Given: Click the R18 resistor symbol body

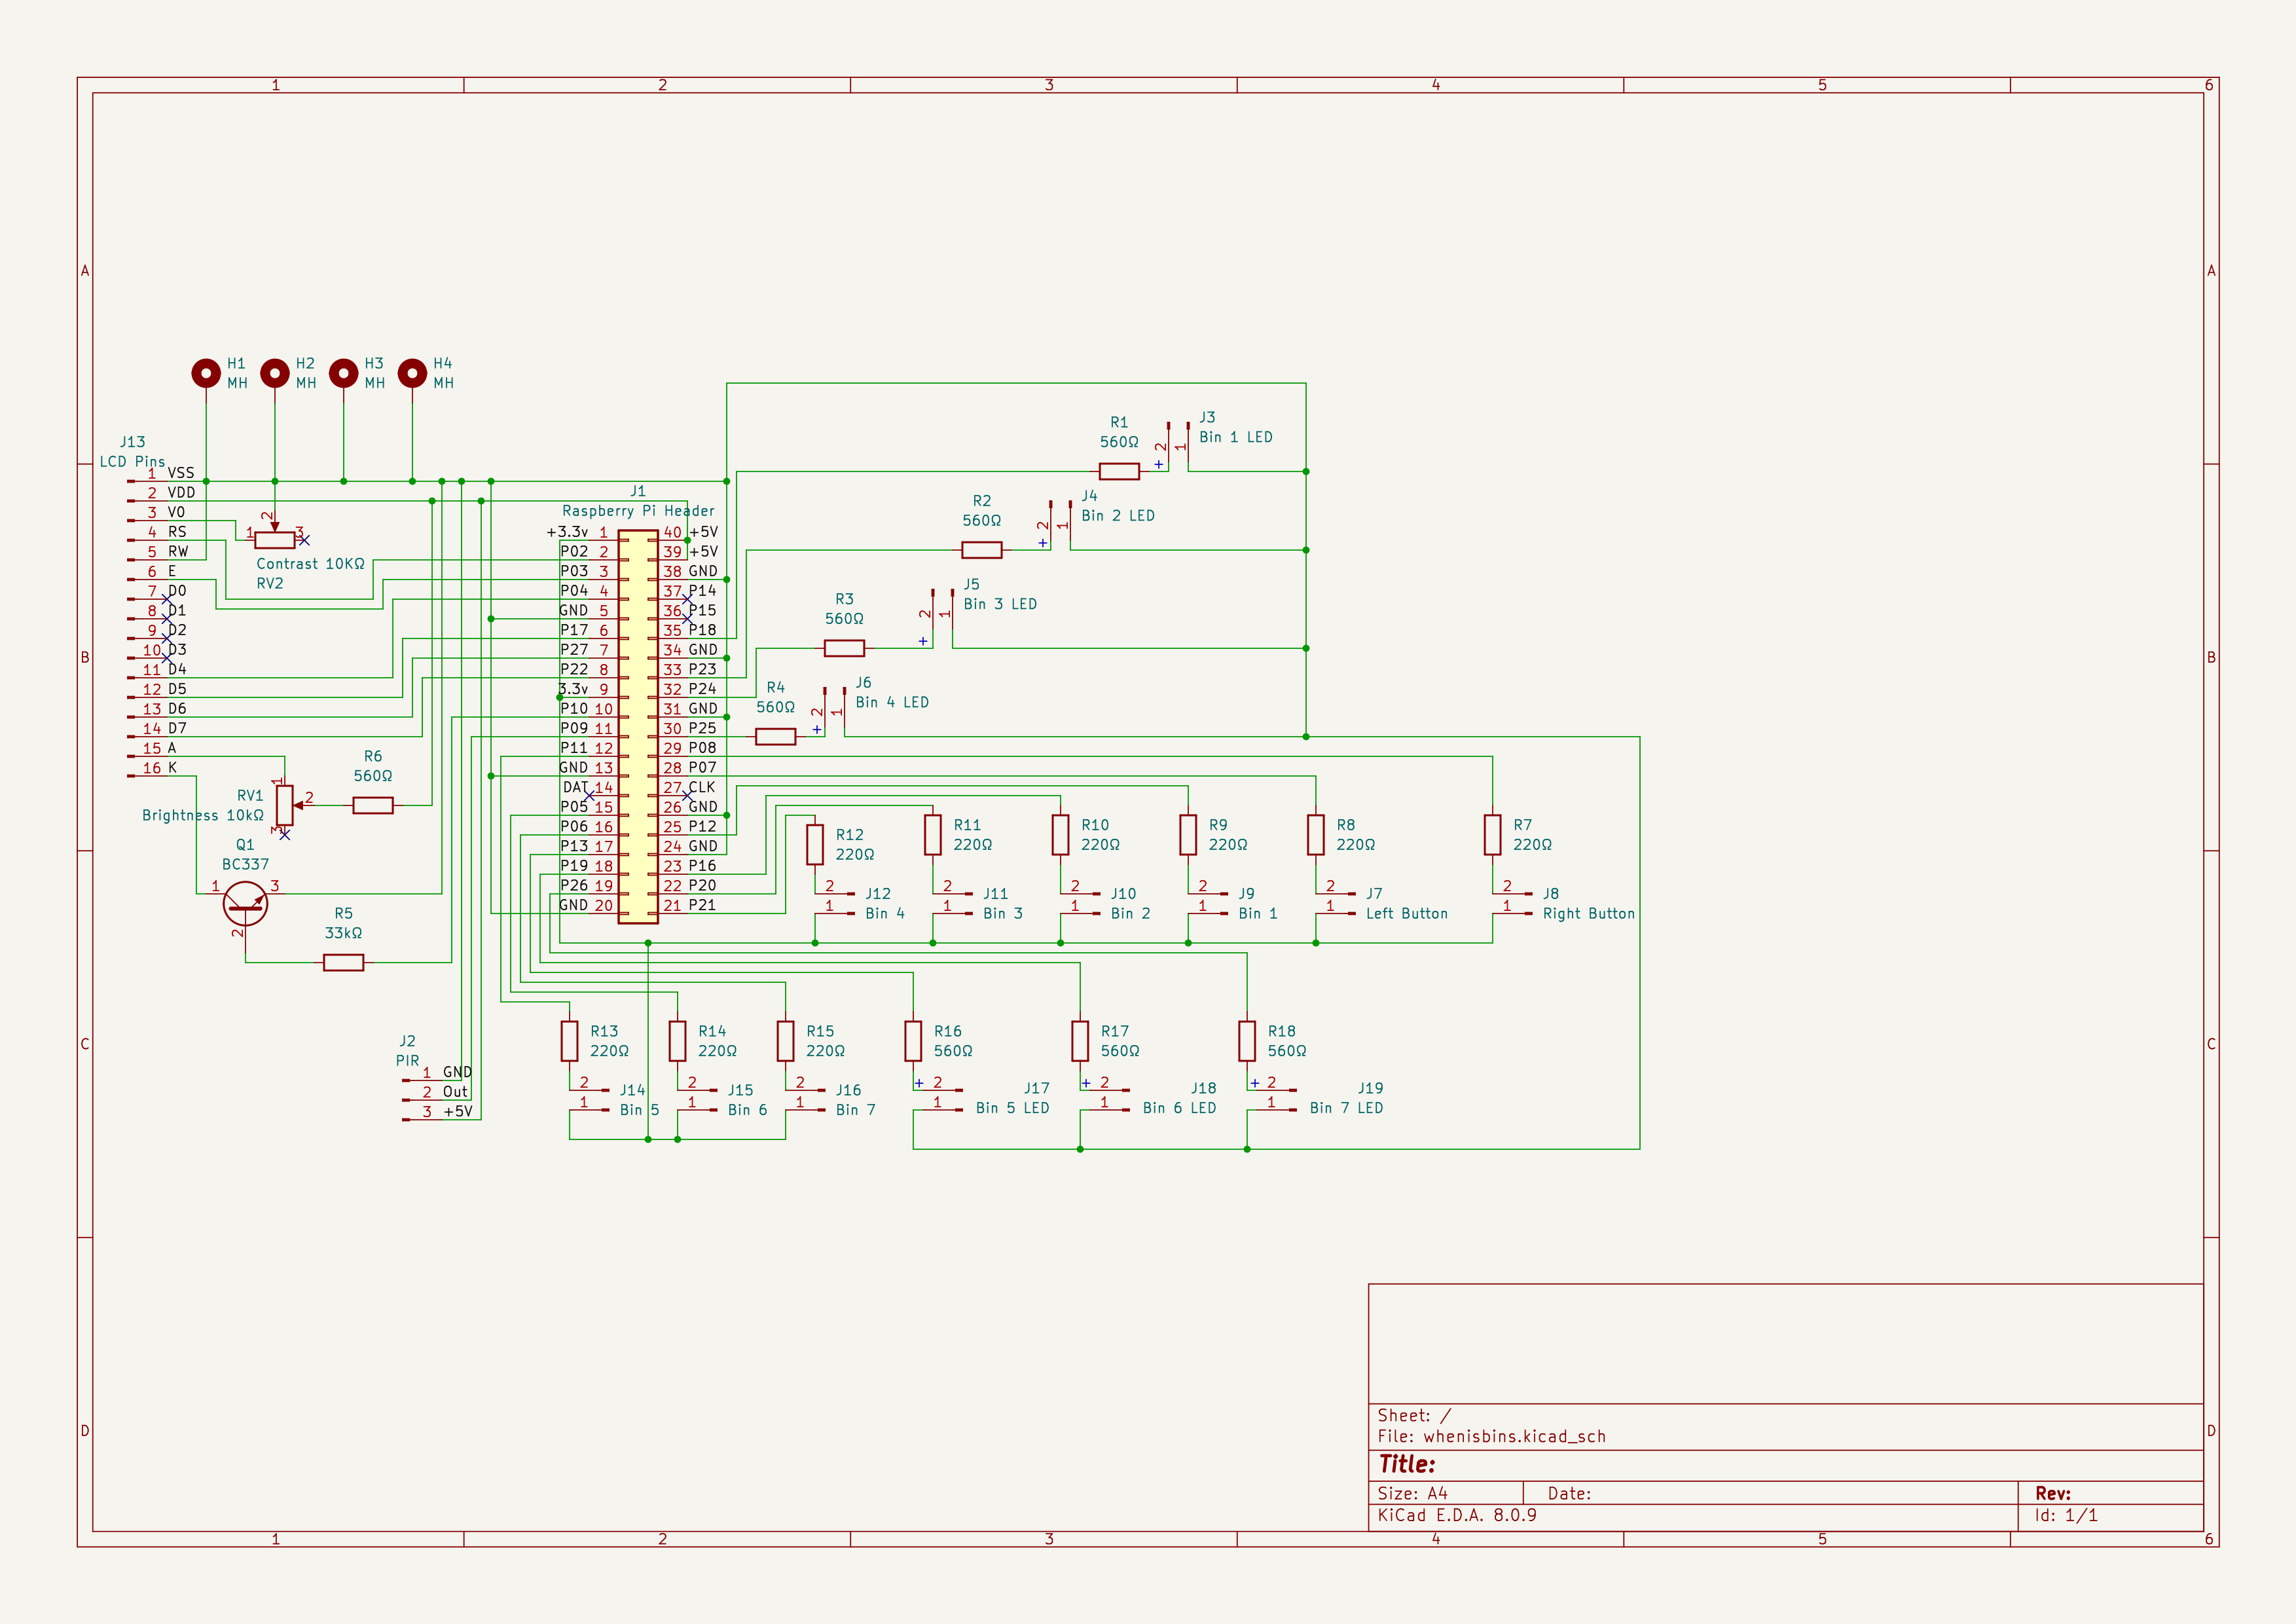Looking at the screenshot, I should pos(1247,1041).
